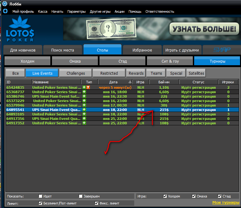Sort by Игроки column header
This screenshot has height=208, width=241.
228,82
